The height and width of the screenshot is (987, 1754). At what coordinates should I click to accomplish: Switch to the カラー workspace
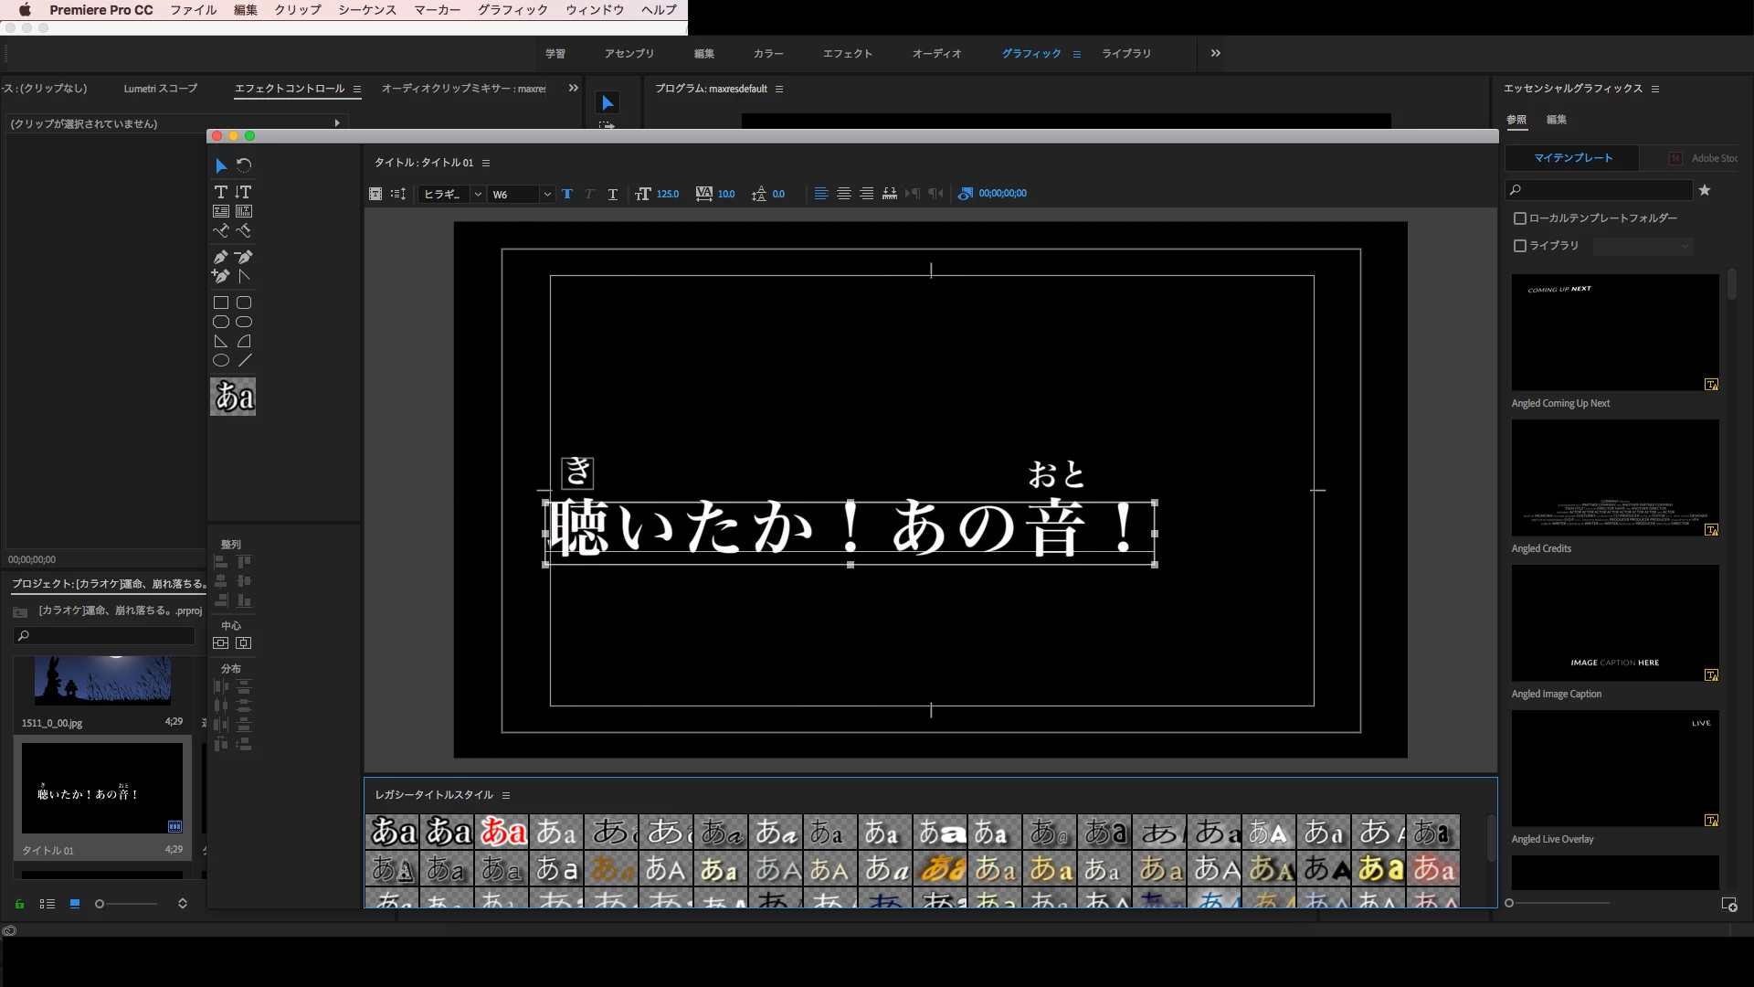pos(768,54)
